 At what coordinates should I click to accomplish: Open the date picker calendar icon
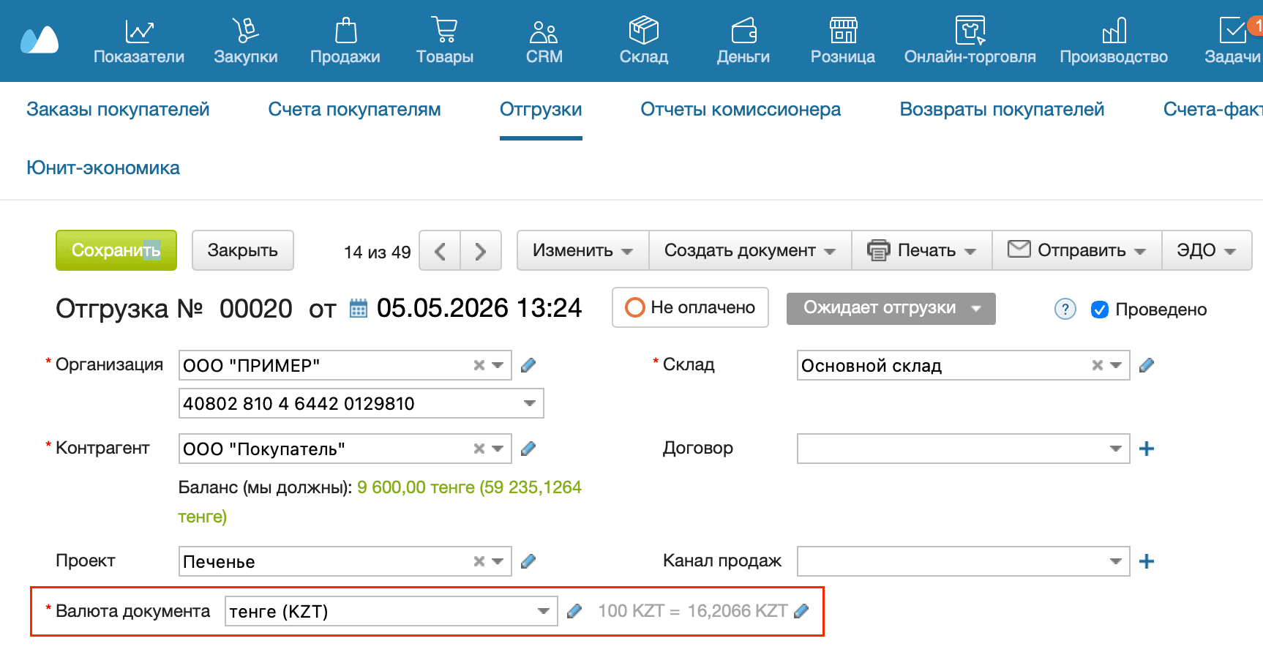tap(359, 308)
